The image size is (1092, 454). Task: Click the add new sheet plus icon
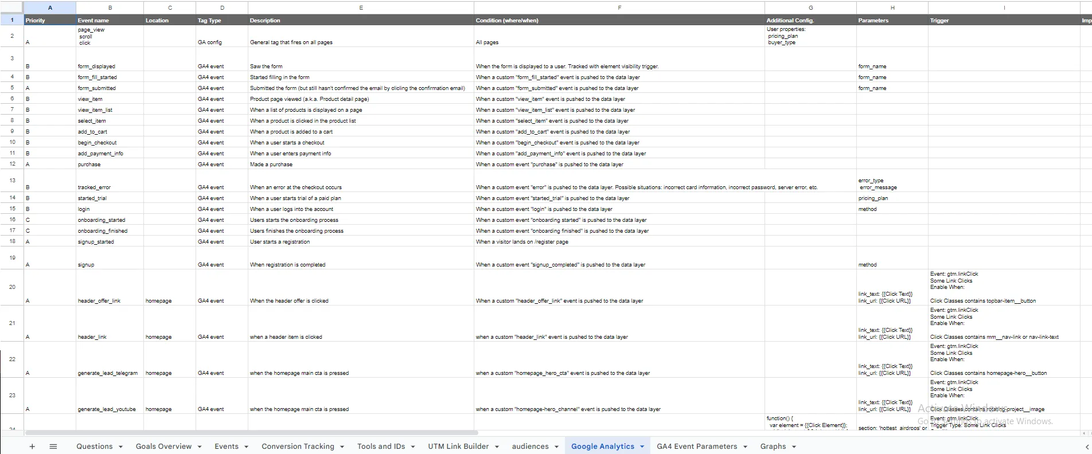coord(32,447)
